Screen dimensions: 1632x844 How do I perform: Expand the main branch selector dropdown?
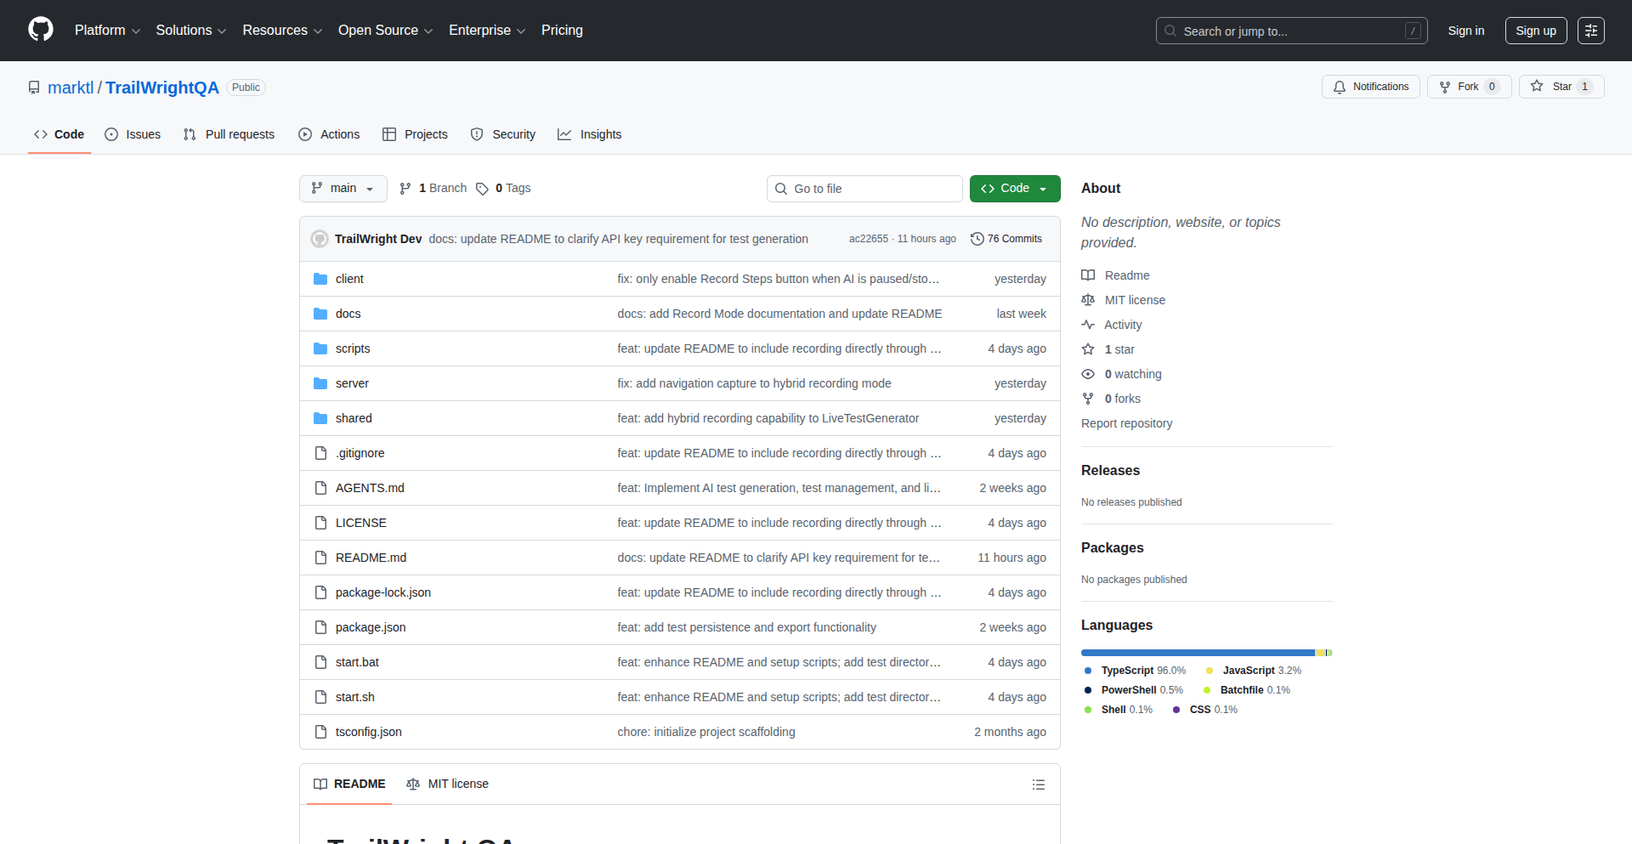(343, 189)
